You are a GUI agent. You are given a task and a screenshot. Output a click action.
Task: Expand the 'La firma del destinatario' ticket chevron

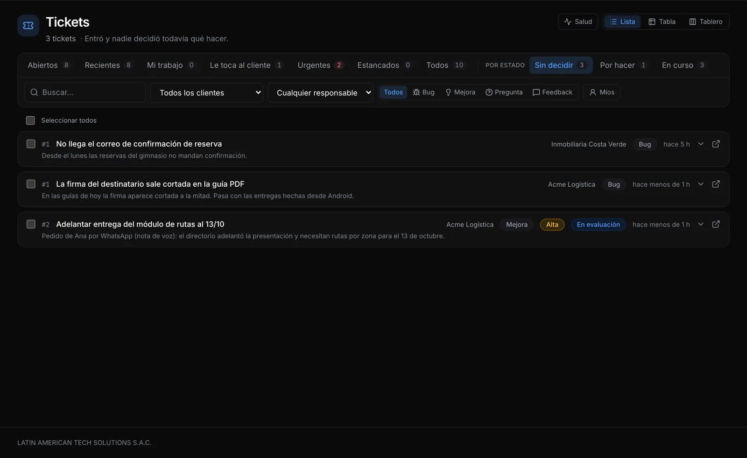point(701,184)
